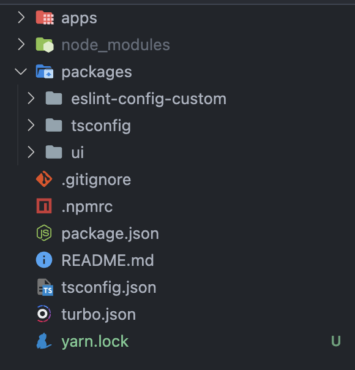Click the red apps folder icon
355x370 pixels.
point(45,18)
